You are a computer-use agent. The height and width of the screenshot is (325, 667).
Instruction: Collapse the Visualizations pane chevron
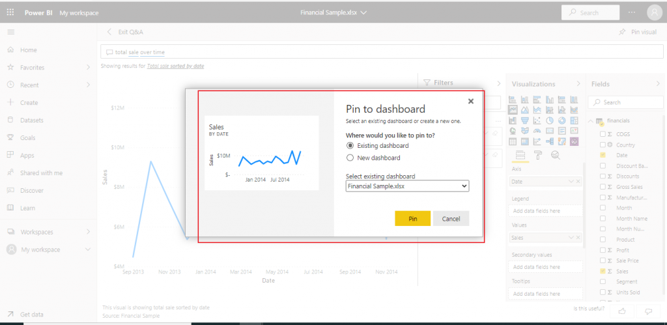pyautogui.click(x=578, y=83)
